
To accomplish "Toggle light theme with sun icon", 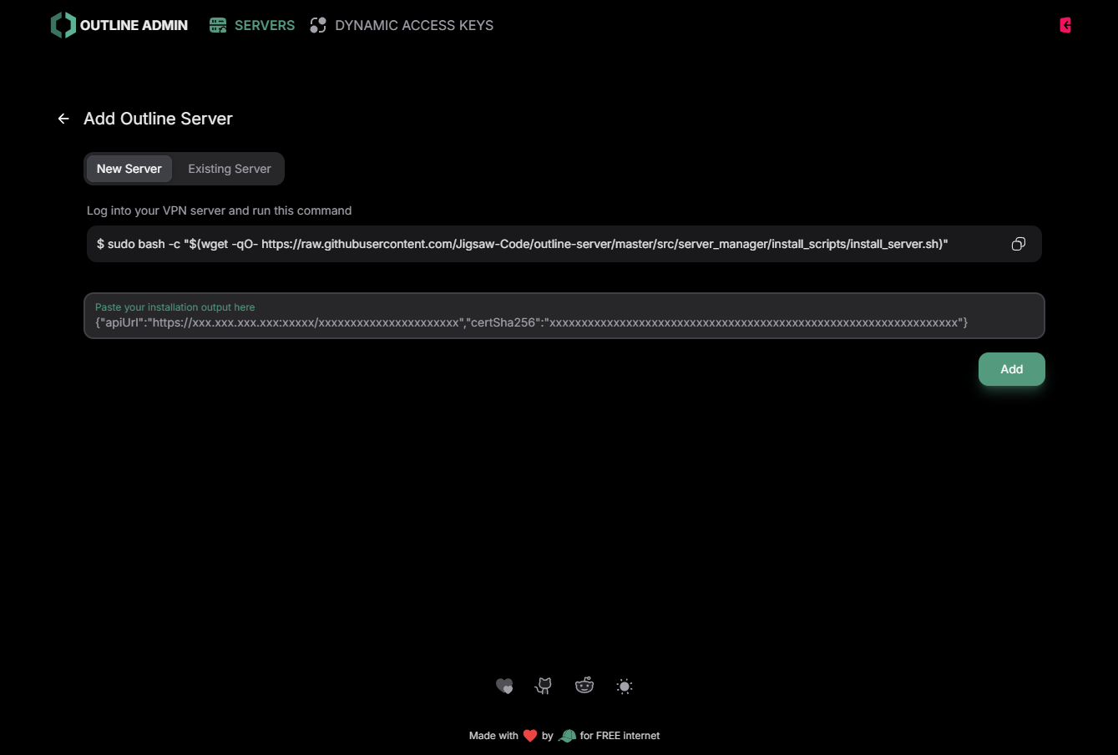I will point(625,687).
